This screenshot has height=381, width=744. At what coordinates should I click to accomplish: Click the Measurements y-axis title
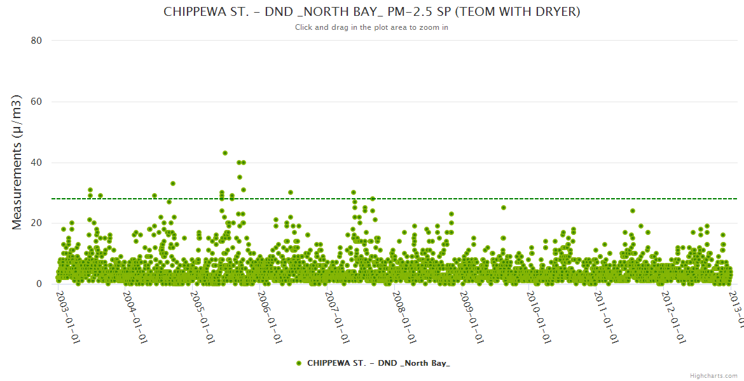(18, 162)
